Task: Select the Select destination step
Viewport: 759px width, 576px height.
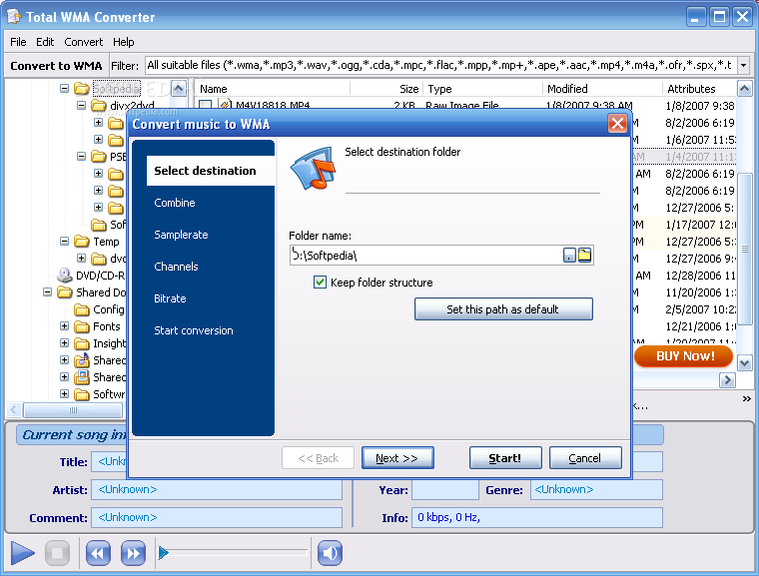Action: [210, 171]
